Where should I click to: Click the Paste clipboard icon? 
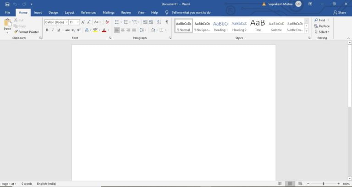tap(7, 22)
